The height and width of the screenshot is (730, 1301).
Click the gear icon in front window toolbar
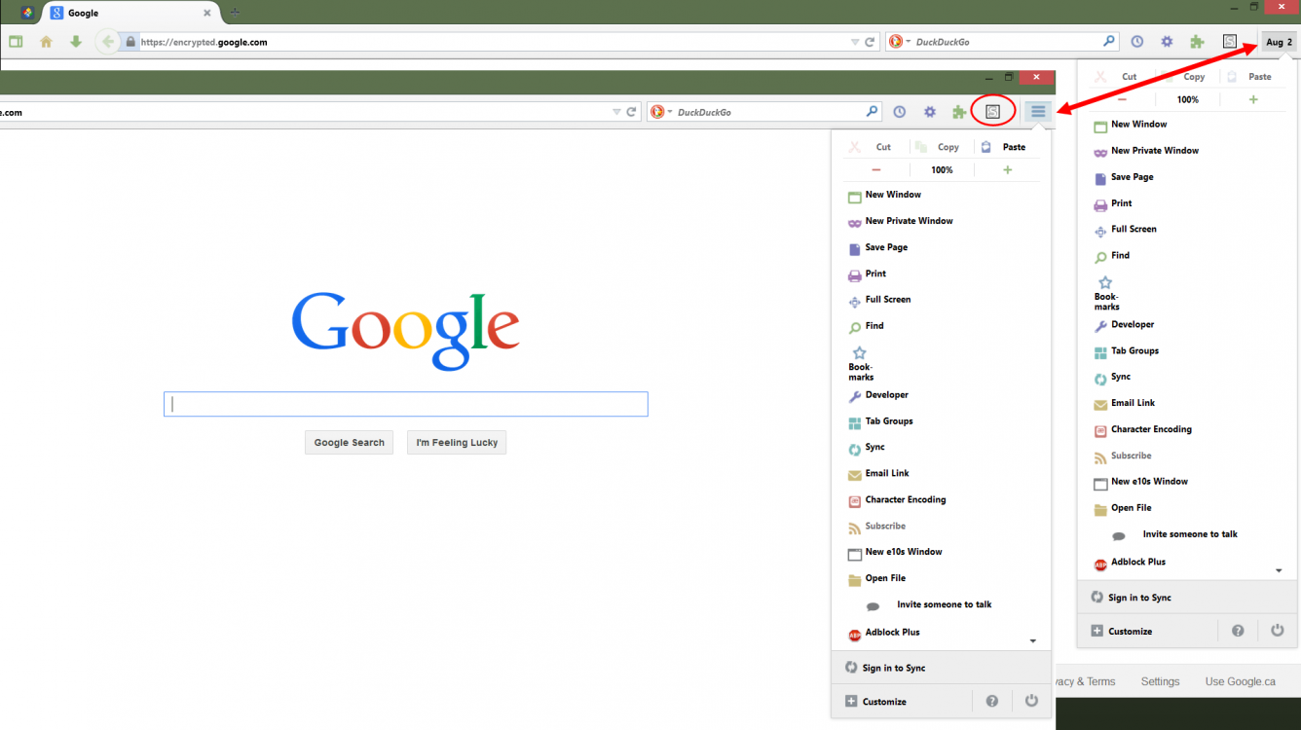929,112
